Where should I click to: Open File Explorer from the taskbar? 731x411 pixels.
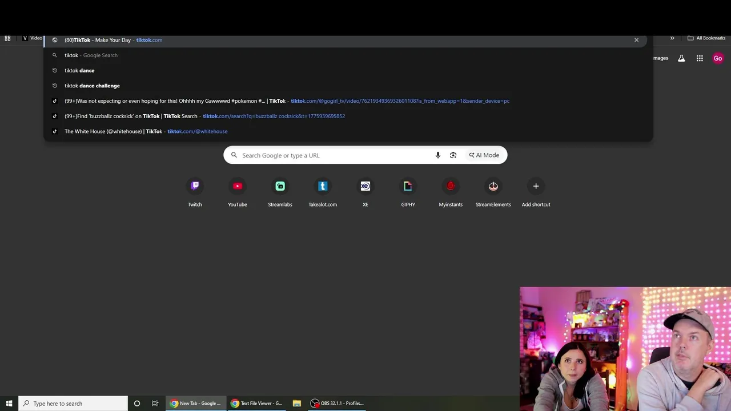click(297, 404)
